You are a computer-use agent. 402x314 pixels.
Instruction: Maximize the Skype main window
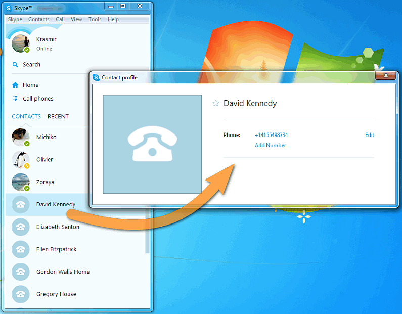tap(123, 6)
